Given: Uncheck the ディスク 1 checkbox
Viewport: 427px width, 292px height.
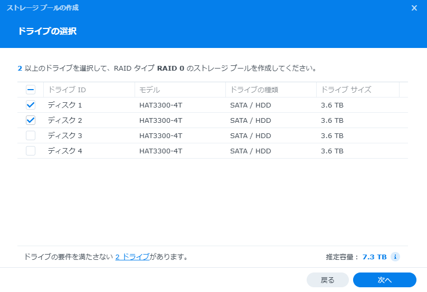Looking at the screenshot, I should tap(31, 105).
